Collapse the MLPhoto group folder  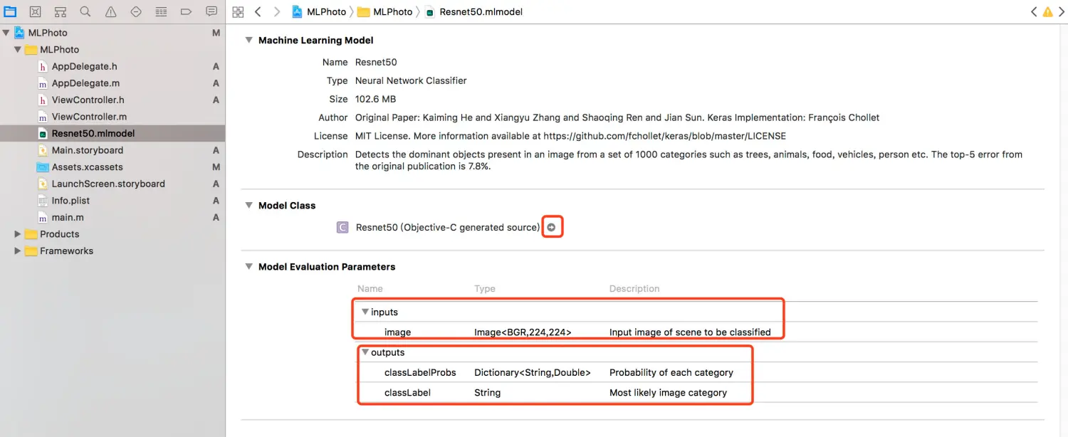tap(18, 50)
